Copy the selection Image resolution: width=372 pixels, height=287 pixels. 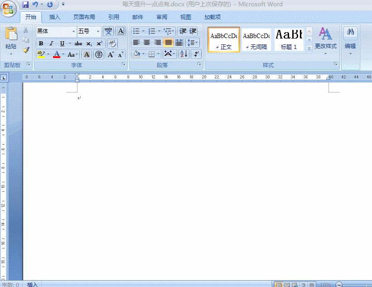click(26, 39)
